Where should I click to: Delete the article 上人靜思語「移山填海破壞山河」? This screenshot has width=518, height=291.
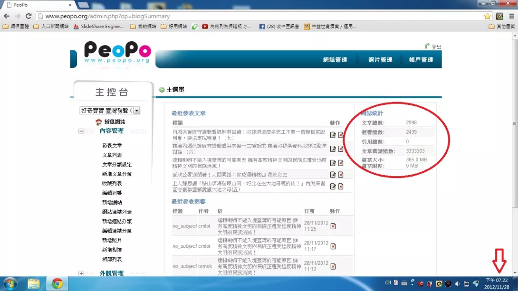pos(341,187)
